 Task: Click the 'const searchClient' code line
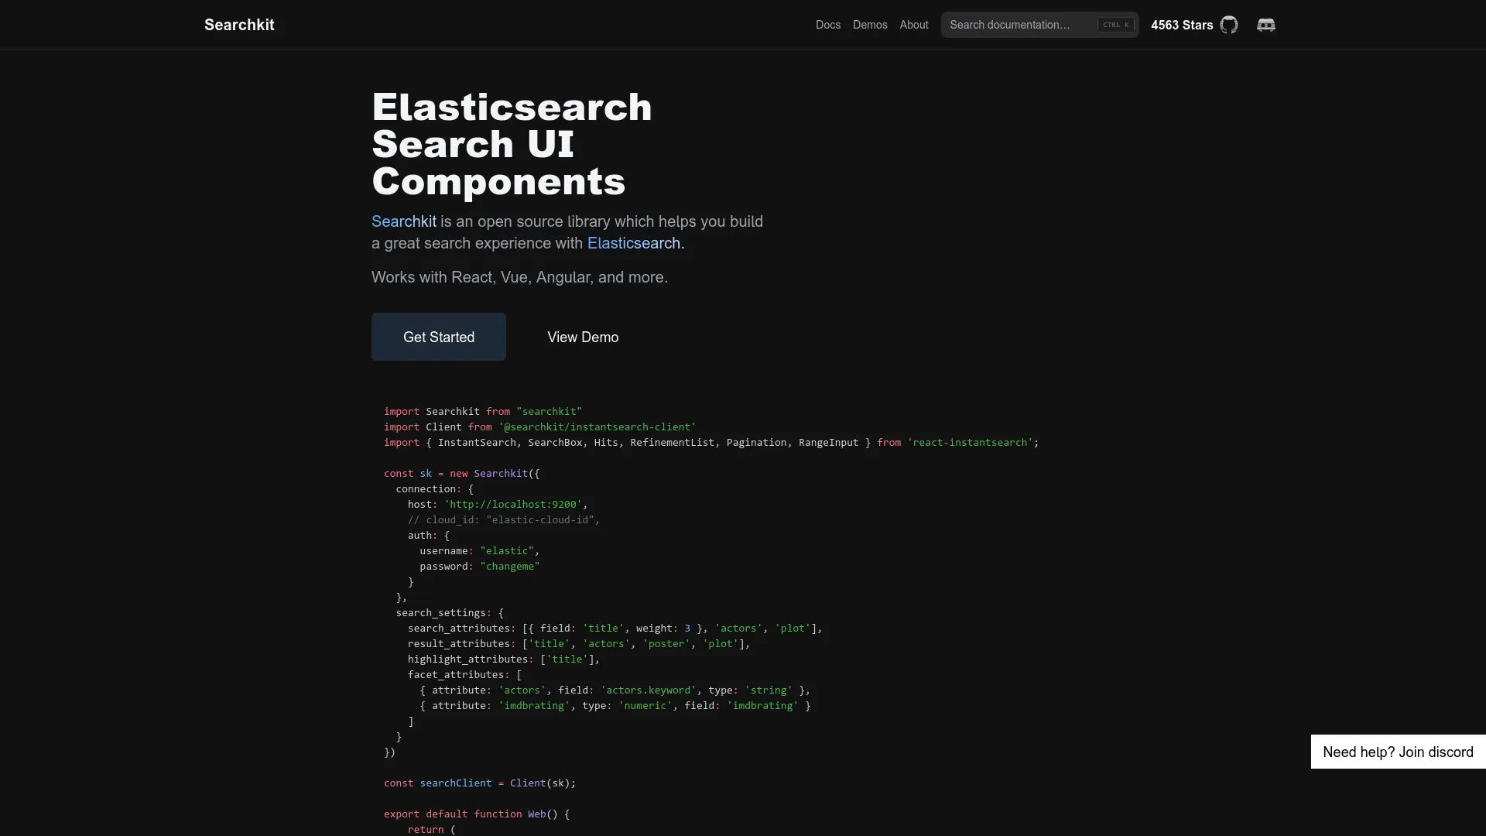[x=480, y=783]
